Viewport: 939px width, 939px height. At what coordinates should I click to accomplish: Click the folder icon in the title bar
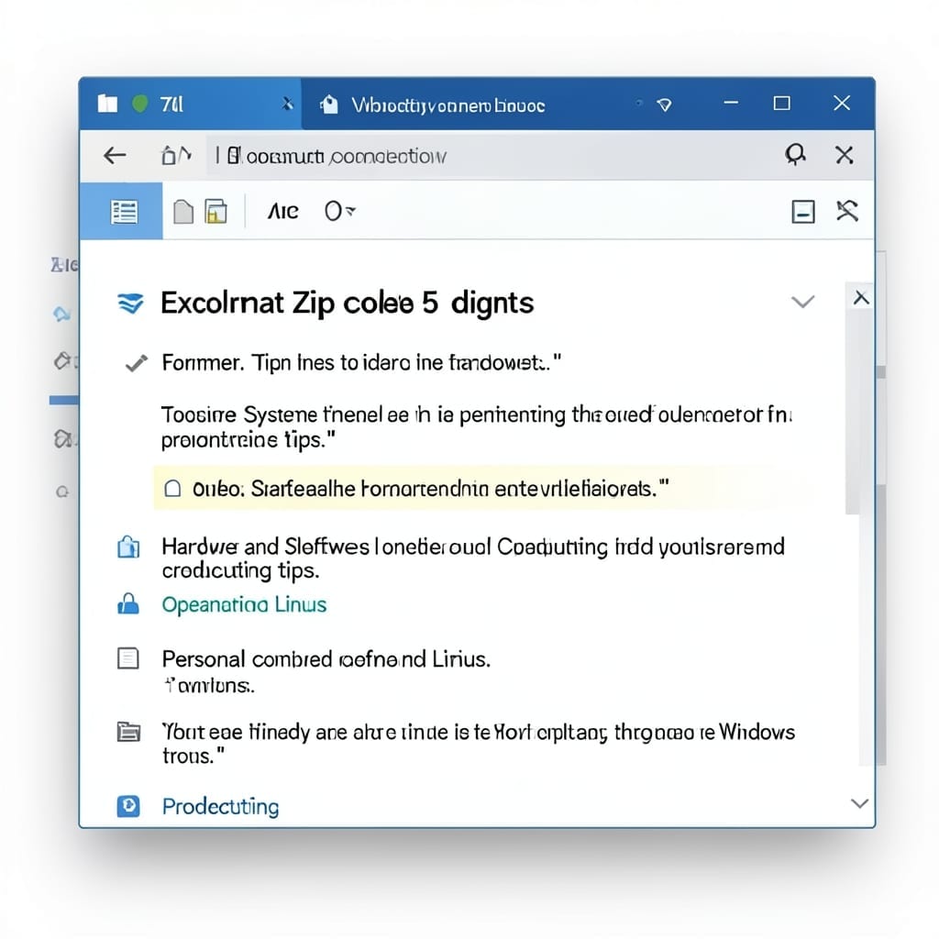pos(107,104)
